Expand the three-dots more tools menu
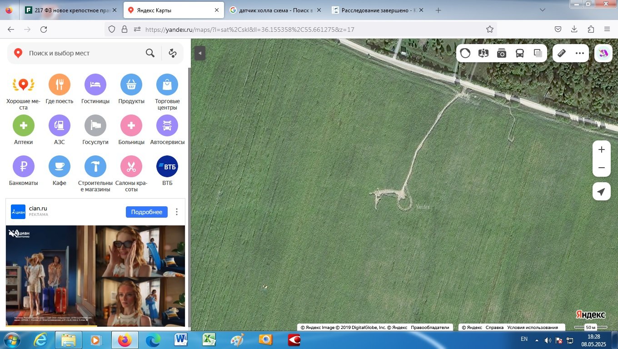 (580, 53)
